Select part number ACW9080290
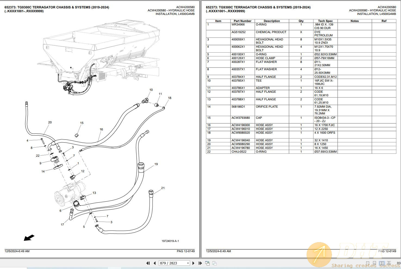This screenshot has width=401, height=269. click(241, 144)
